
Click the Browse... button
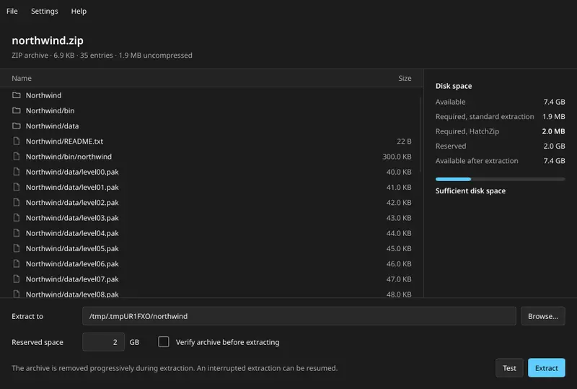point(543,316)
